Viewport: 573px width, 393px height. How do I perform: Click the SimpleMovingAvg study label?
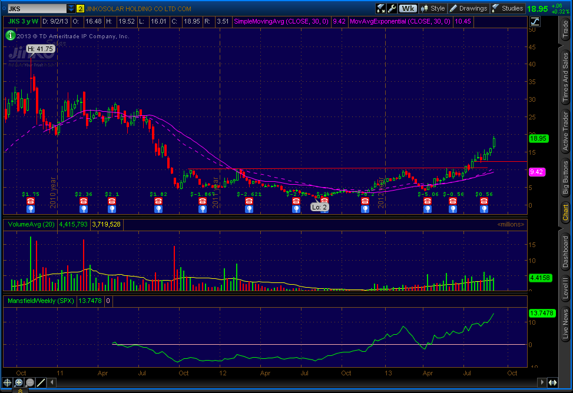click(281, 21)
